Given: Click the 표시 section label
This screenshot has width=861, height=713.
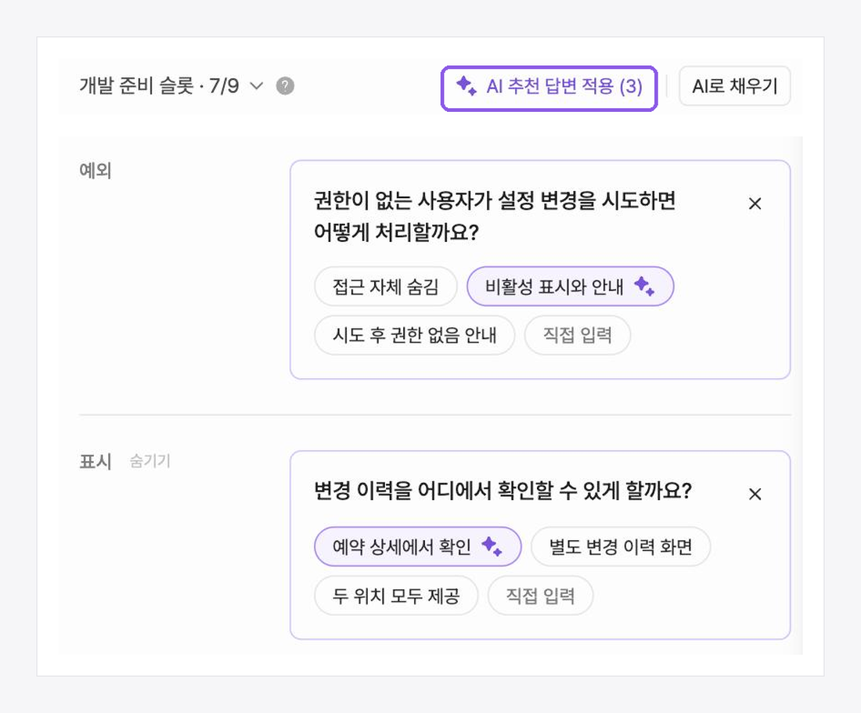Looking at the screenshot, I should (95, 461).
